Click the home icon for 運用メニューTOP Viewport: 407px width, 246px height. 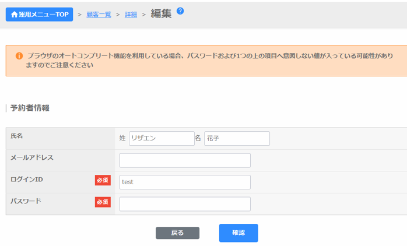point(15,14)
